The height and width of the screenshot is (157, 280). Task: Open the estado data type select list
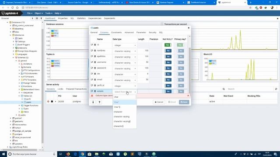[125, 92]
